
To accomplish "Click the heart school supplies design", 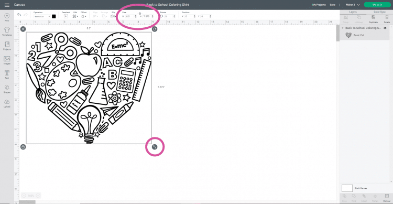I will coord(89,88).
